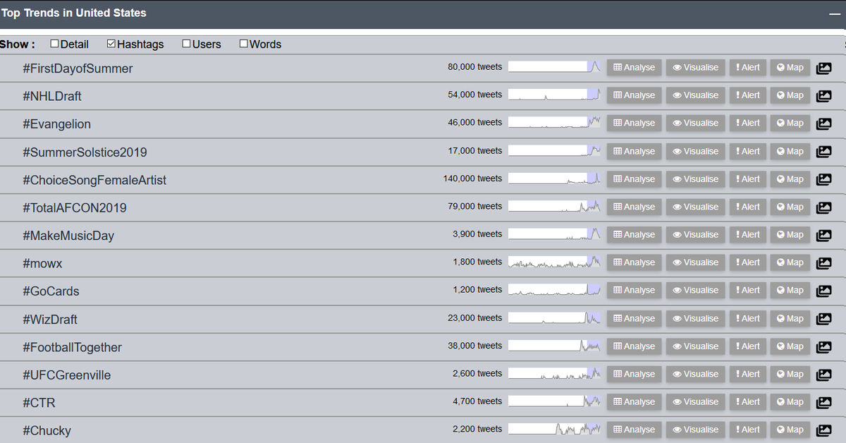Enable the Words checkbox

pyautogui.click(x=243, y=44)
